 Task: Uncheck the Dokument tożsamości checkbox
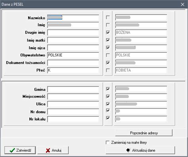click(108, 62)
